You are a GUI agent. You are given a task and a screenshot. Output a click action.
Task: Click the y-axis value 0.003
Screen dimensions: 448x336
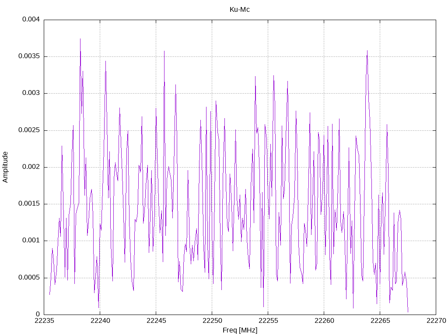[31, 93]
